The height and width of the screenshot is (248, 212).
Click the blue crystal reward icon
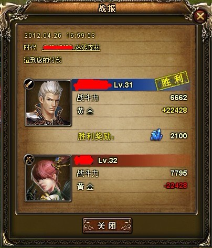(156, 135)
